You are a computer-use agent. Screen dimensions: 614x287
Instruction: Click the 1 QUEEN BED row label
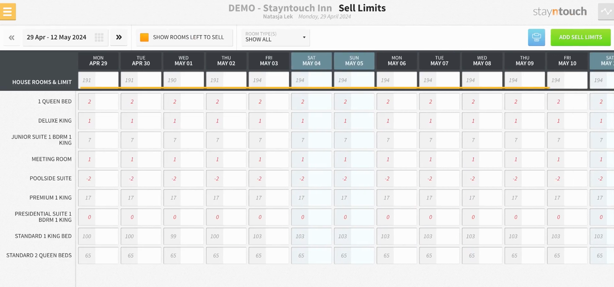(x=55, y=101)
